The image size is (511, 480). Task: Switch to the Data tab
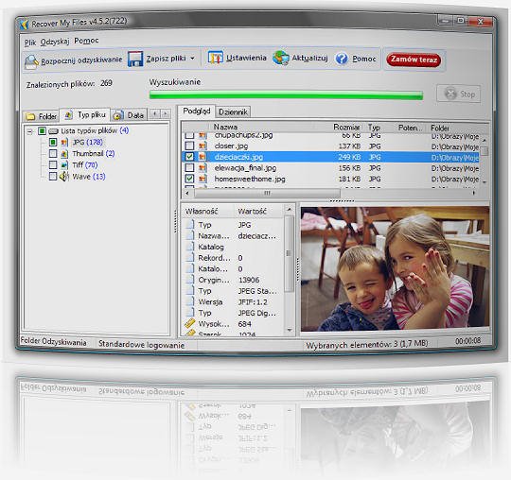point(129,115)
